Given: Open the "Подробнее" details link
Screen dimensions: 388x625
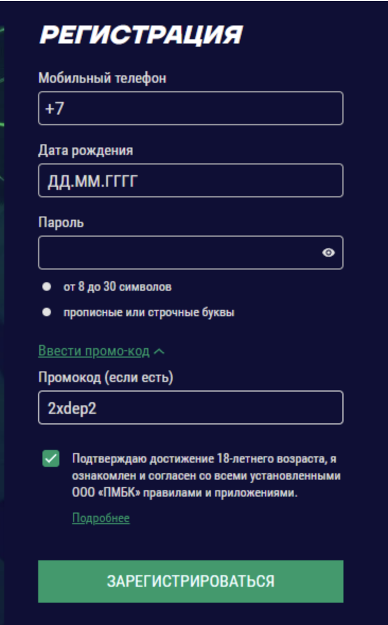Looking at the screenshot, I should tap(101, 518).
